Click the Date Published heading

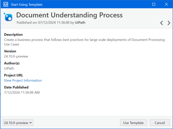point(16,87)
